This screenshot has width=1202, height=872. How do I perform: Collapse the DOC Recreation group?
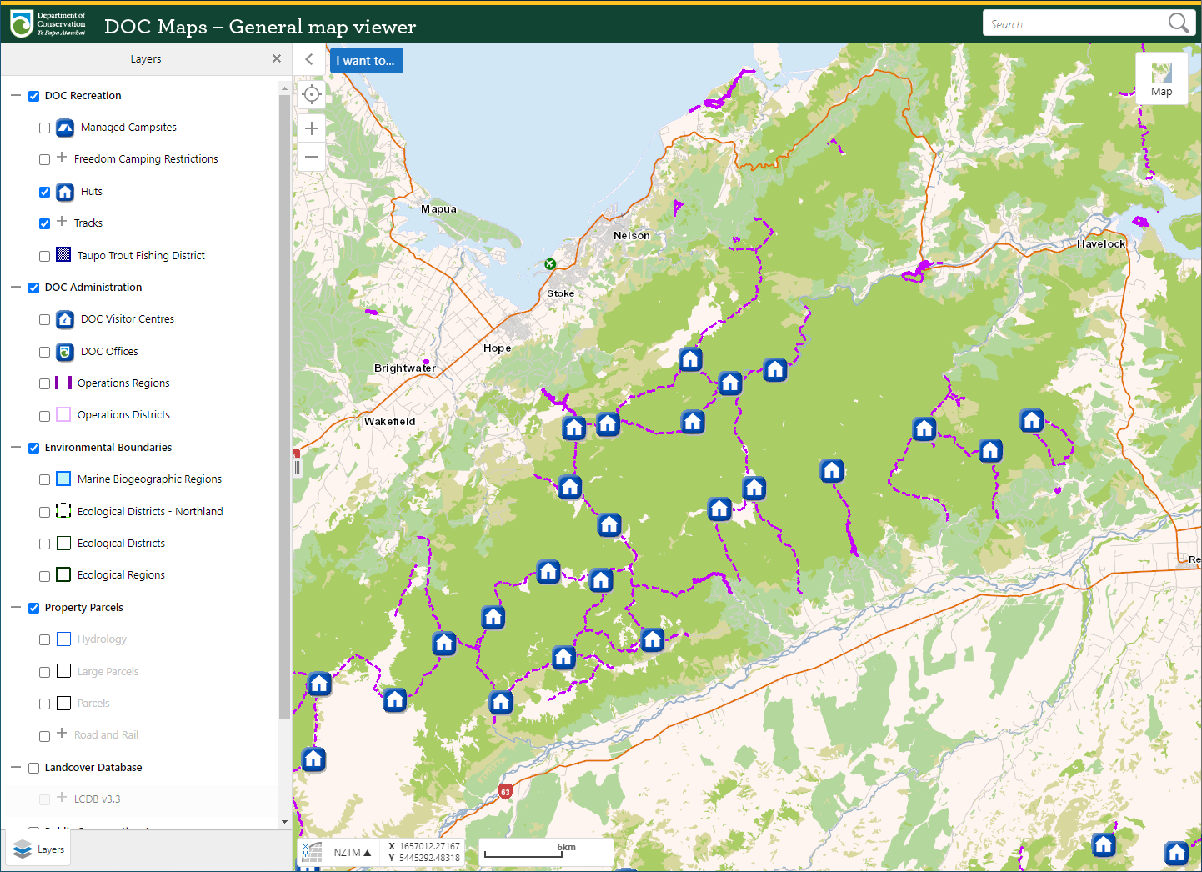16,96
